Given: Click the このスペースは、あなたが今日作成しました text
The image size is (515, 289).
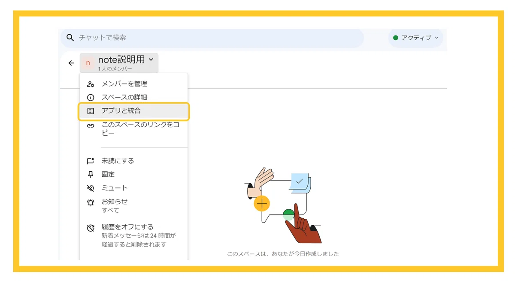Looking at the screenshot, I should click(x=283, y=254).
